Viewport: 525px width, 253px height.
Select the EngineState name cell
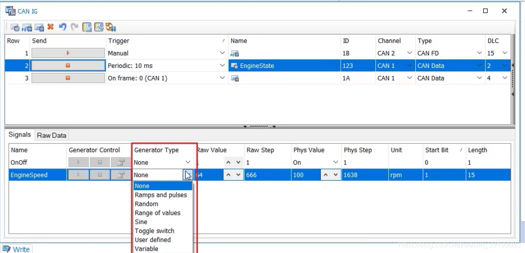[x=284, y=66]
